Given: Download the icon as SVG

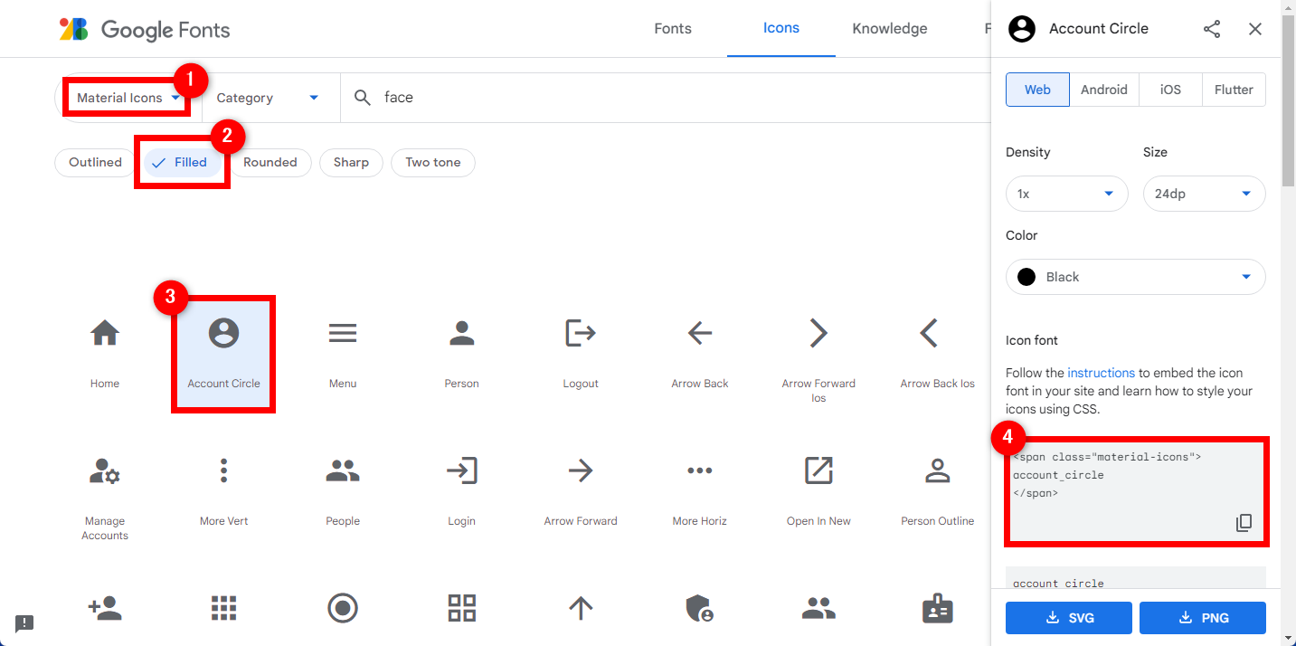Looking at the screenshot, I should (1069, 618).
